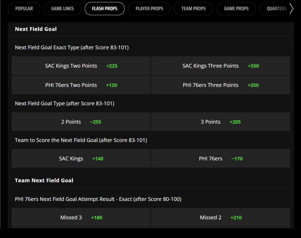
Task: Choose SAC Kings +140 next field goal
Action: (81, 159)
